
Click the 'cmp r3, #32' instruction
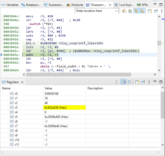click(x=39, y=39)
